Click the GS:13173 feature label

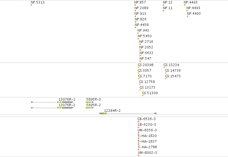click(x=147, y=87)
